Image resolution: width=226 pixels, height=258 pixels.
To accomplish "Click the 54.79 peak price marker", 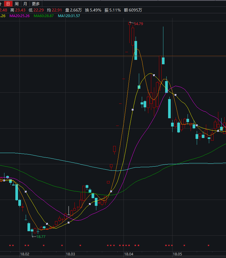I will 139,24.
